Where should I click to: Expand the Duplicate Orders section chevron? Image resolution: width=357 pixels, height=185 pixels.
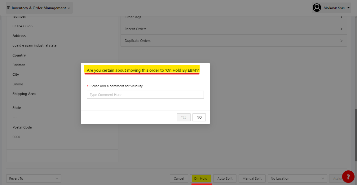coord(341,41)
